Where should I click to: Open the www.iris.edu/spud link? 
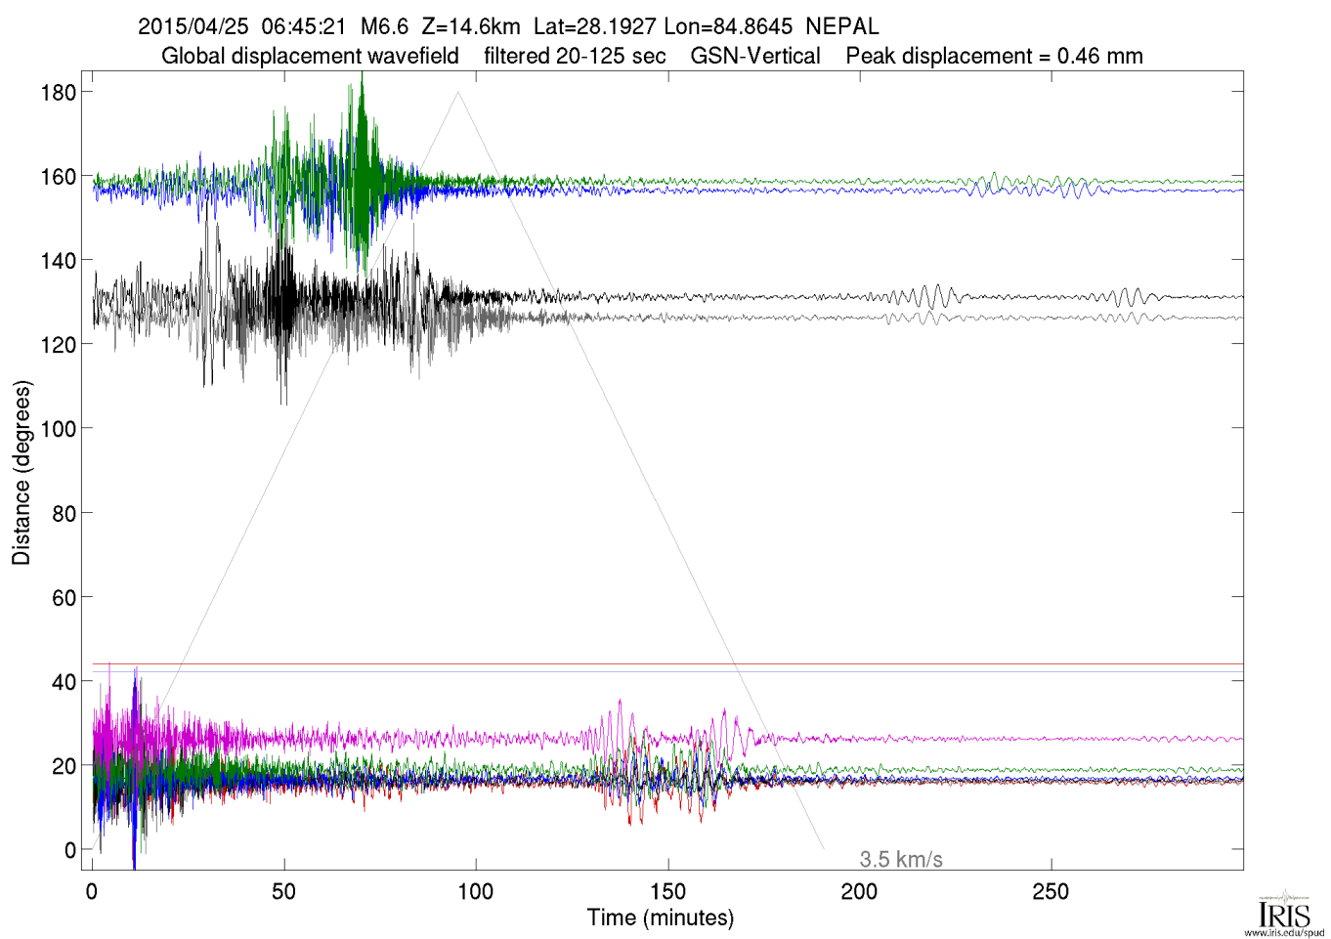coord(1284,932)
